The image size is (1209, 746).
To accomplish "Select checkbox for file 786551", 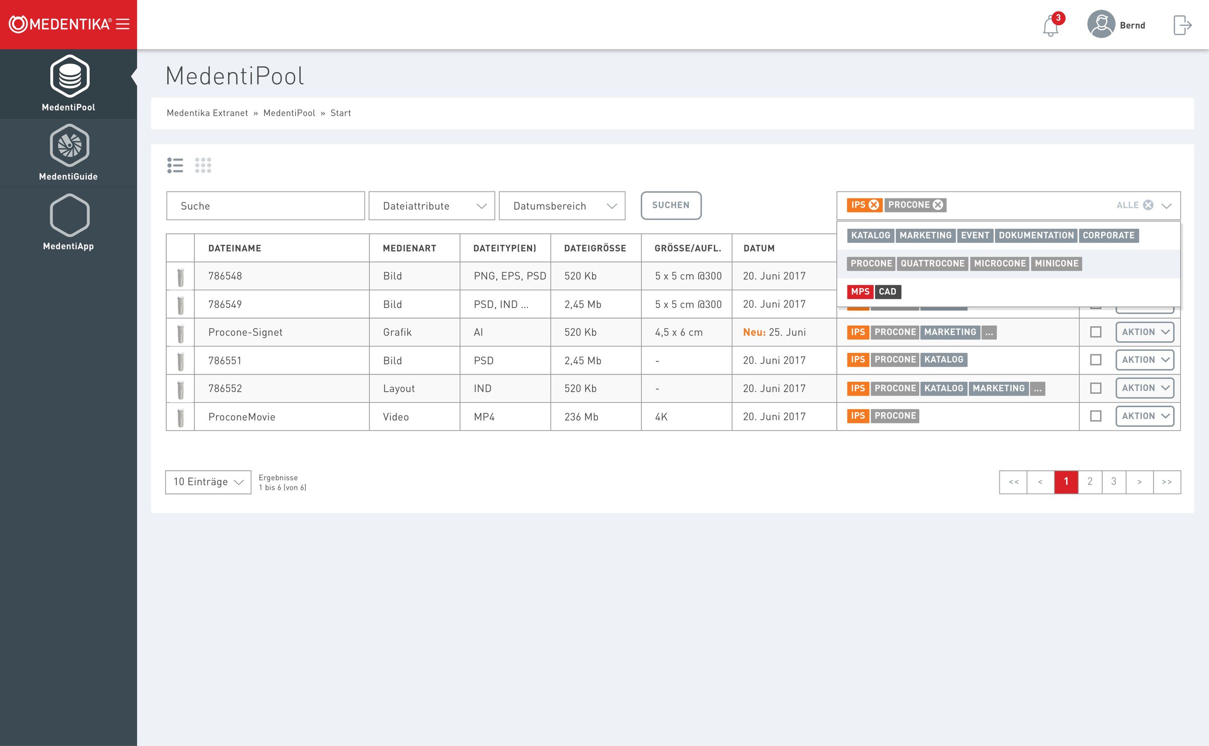I will pyautogui.click(x=1096, y=360).
